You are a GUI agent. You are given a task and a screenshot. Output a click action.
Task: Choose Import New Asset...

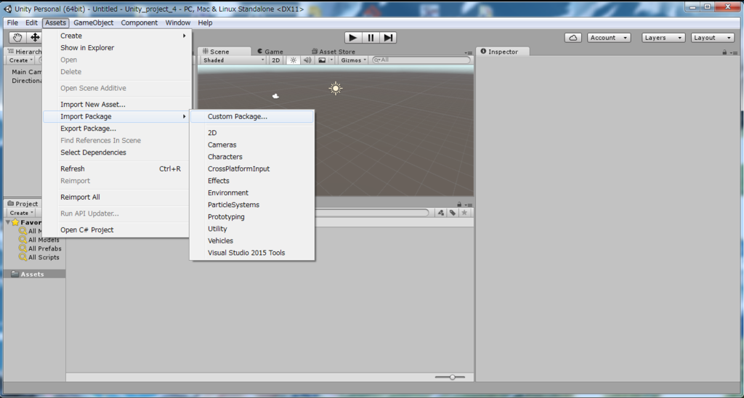pyautogui.click(x=117, y=105)
